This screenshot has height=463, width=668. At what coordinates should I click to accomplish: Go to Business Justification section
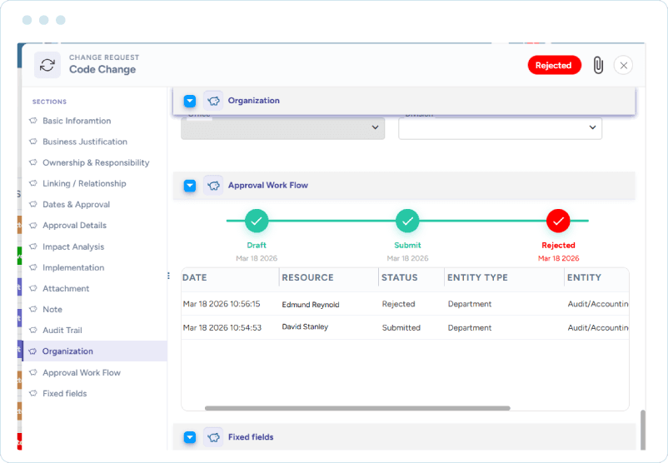click(x=85, y=142)
